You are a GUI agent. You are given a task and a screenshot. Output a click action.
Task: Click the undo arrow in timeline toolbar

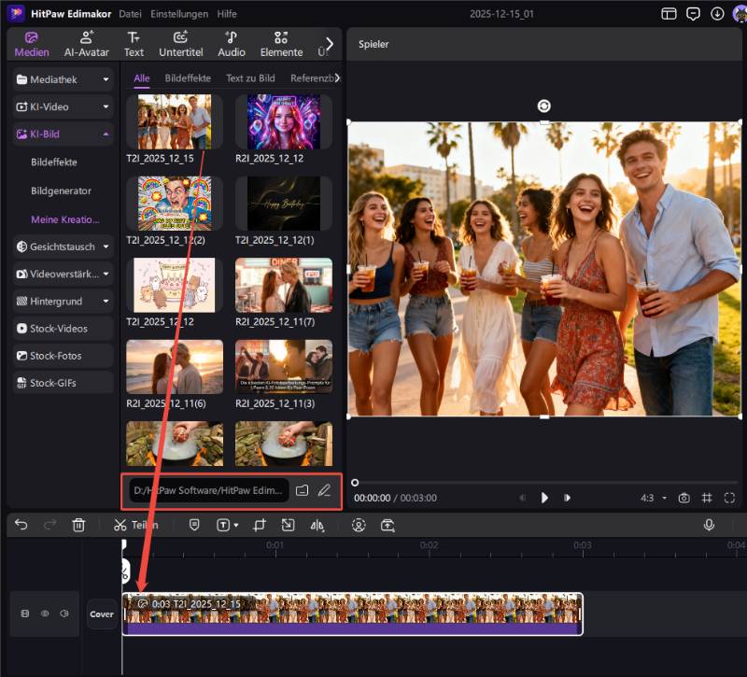coord(21,526)
